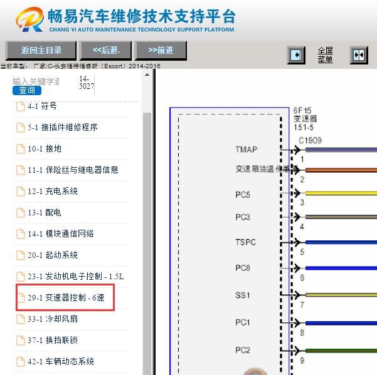
Task: Go back with the <<后退 button
Action: click(106, 50)
